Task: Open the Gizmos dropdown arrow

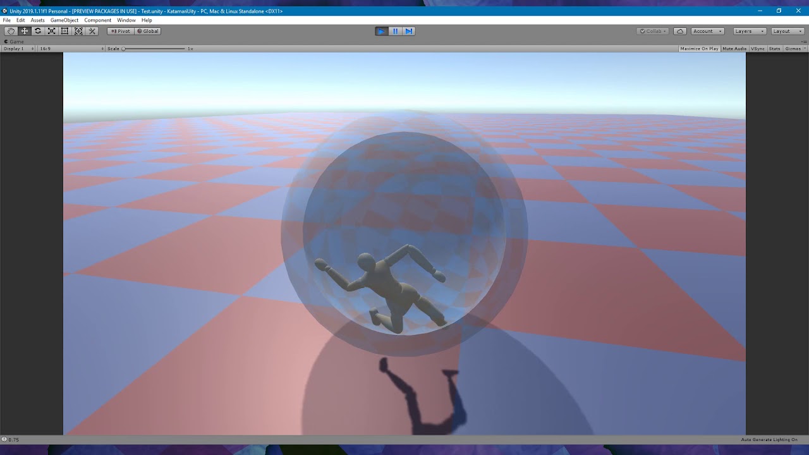Action: (805, 49)
